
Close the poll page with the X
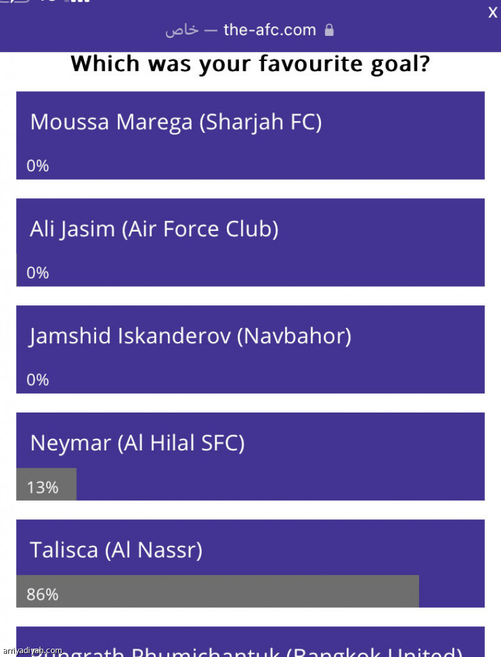click(x=492, y=13)
